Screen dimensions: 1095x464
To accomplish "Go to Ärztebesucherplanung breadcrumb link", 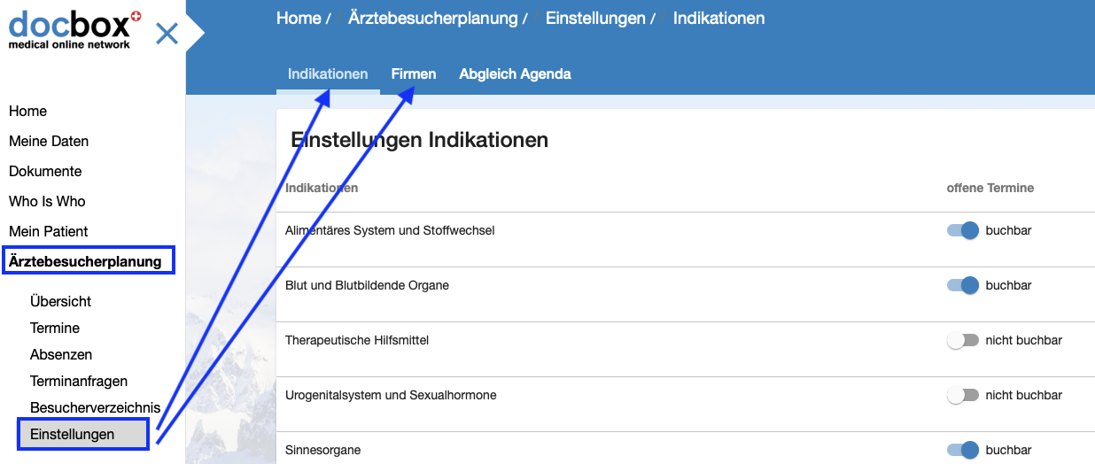I will [432, 19].
